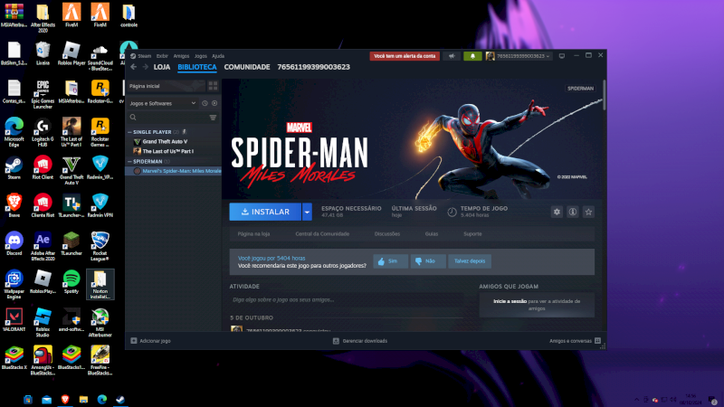
Task: Expand the Instalar button dropdown arrow
Action: coord(307,212)
